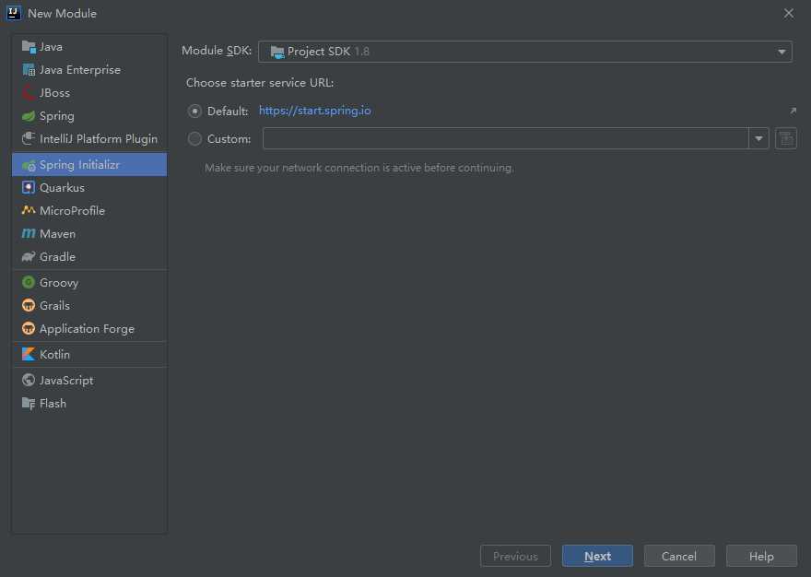Select the Default starter URL radio button
The height and width of the screenshot is (577, 811).
click(x=194, y=111)
